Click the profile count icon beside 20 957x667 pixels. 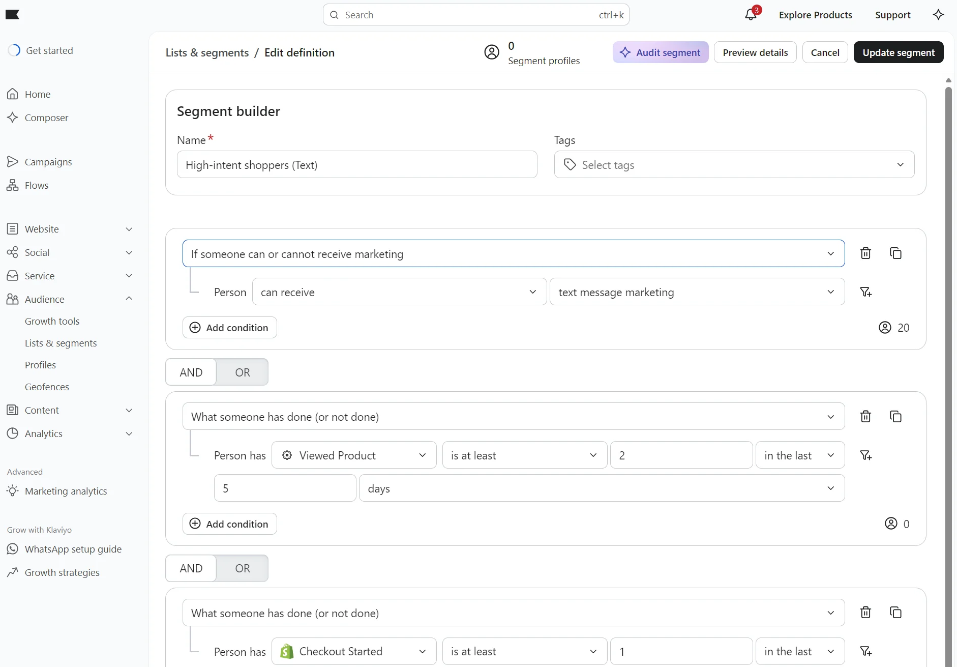point(885,328)
